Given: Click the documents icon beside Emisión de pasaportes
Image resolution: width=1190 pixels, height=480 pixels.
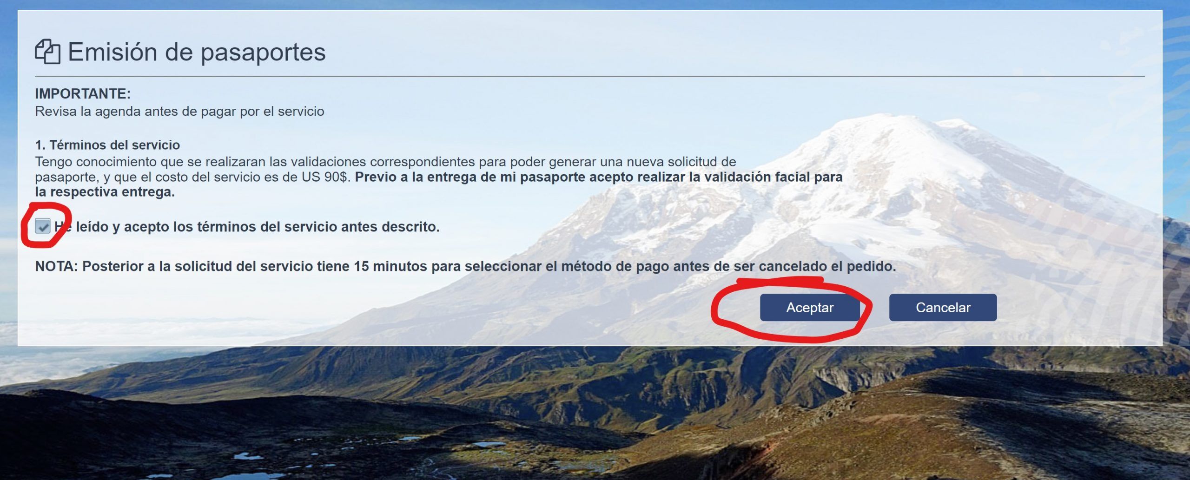Looking at the screenshot, I should (47, 52).
